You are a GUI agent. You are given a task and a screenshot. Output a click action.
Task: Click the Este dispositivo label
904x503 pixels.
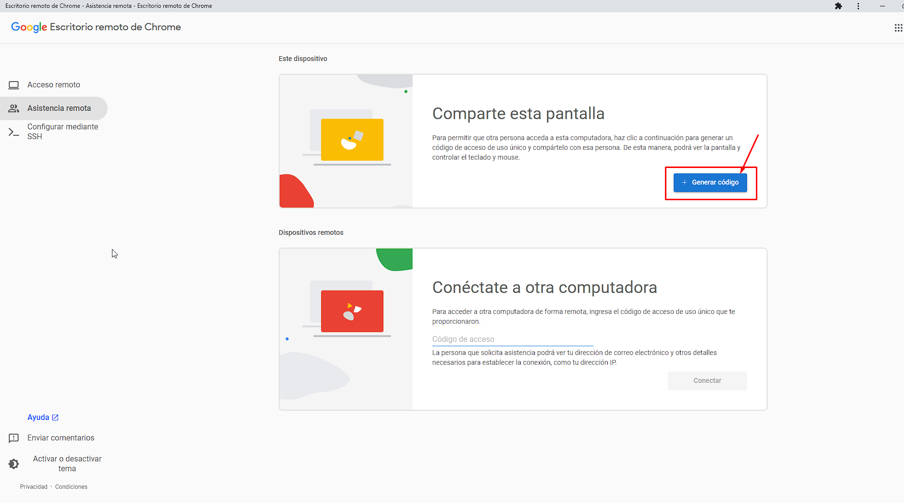click(x=303, y=59)
